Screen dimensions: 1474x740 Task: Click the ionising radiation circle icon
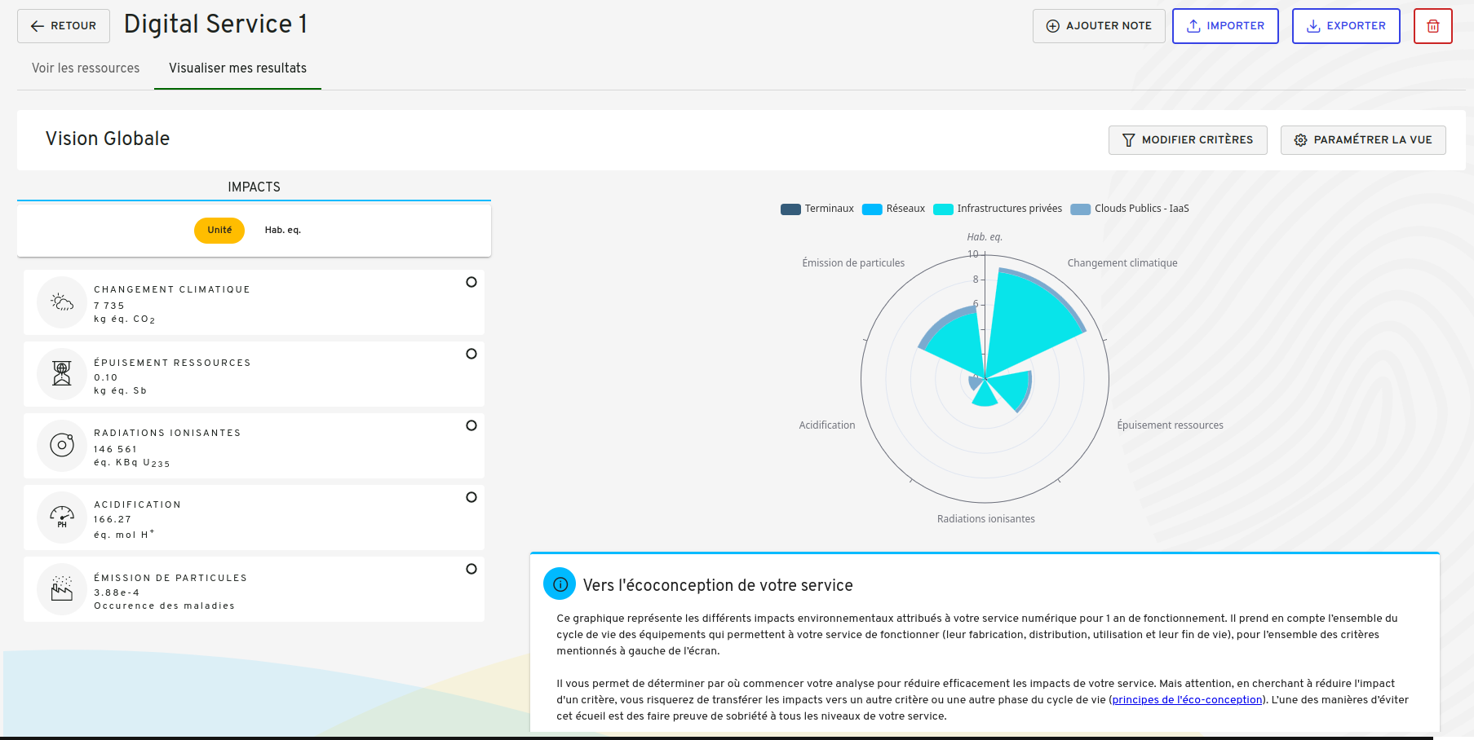coord(62,445)
